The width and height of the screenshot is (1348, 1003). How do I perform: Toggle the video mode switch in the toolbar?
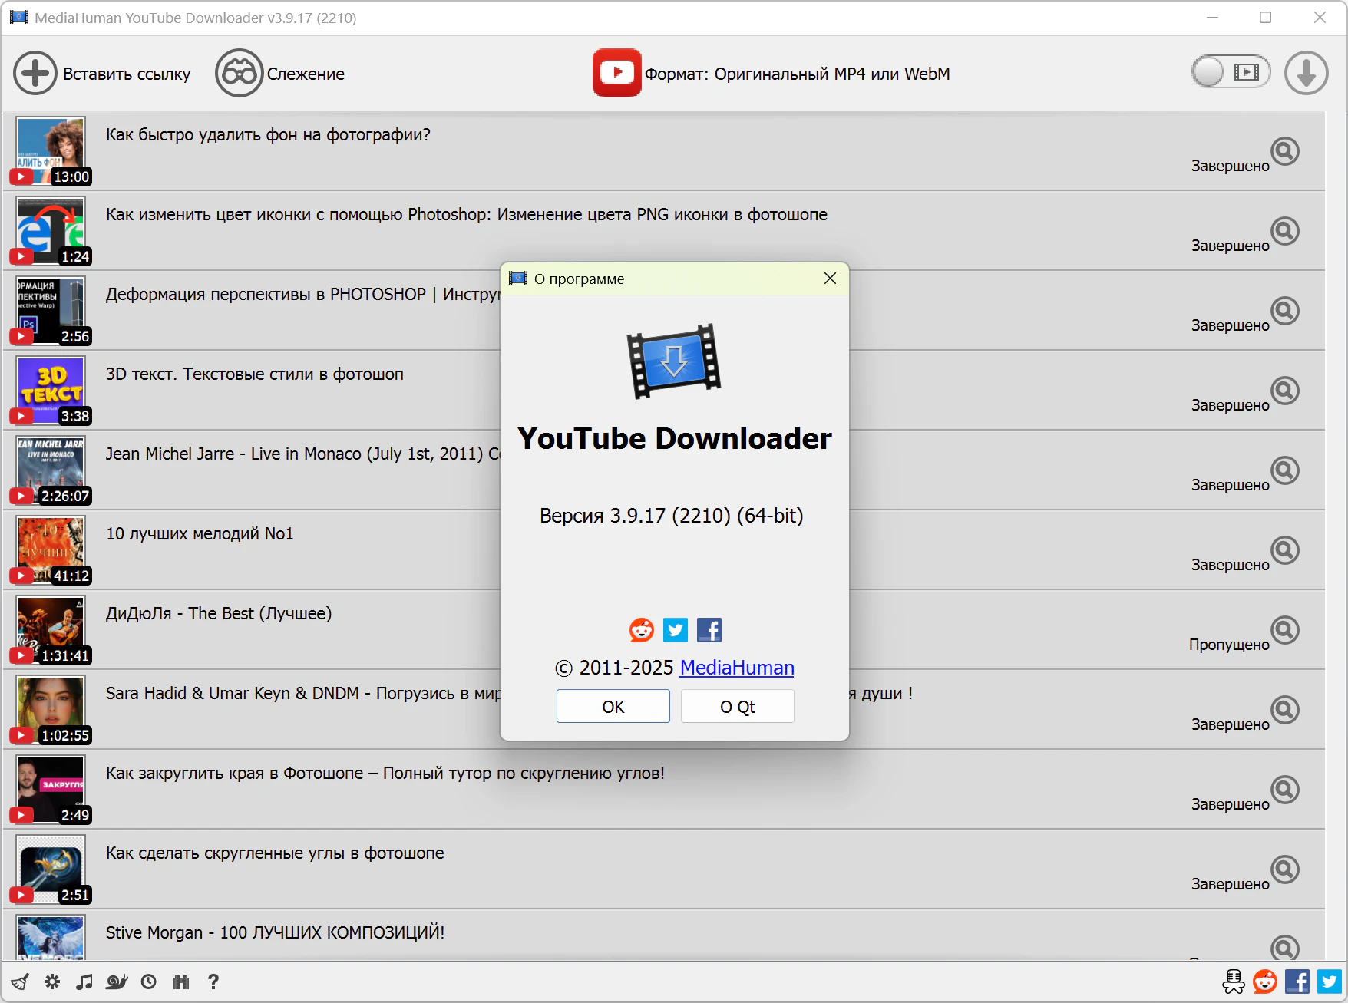point(1231,72)
